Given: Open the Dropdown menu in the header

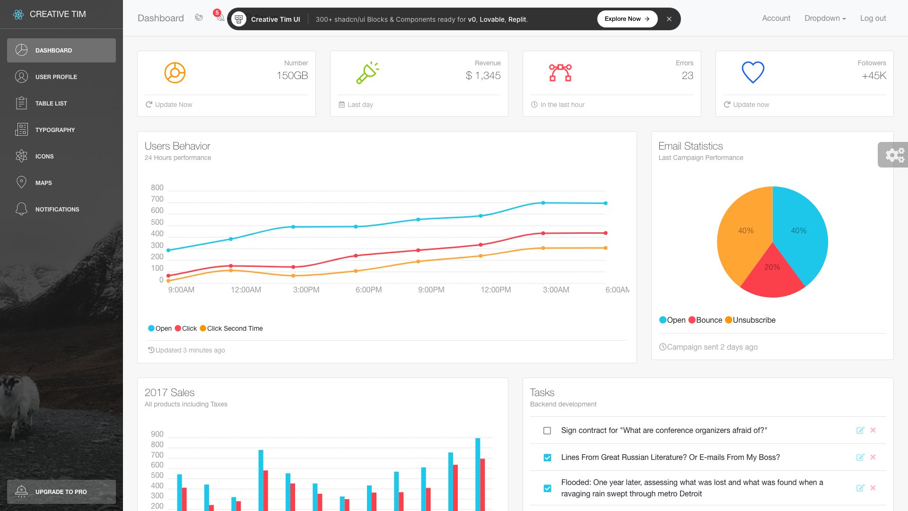Looking at the screenshot, I should coord(825,18).
